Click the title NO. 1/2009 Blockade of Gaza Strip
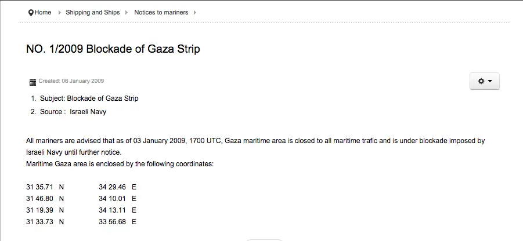 [x=113, y=49]
